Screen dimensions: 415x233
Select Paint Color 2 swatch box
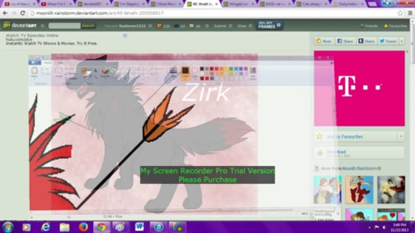(194, 73)
